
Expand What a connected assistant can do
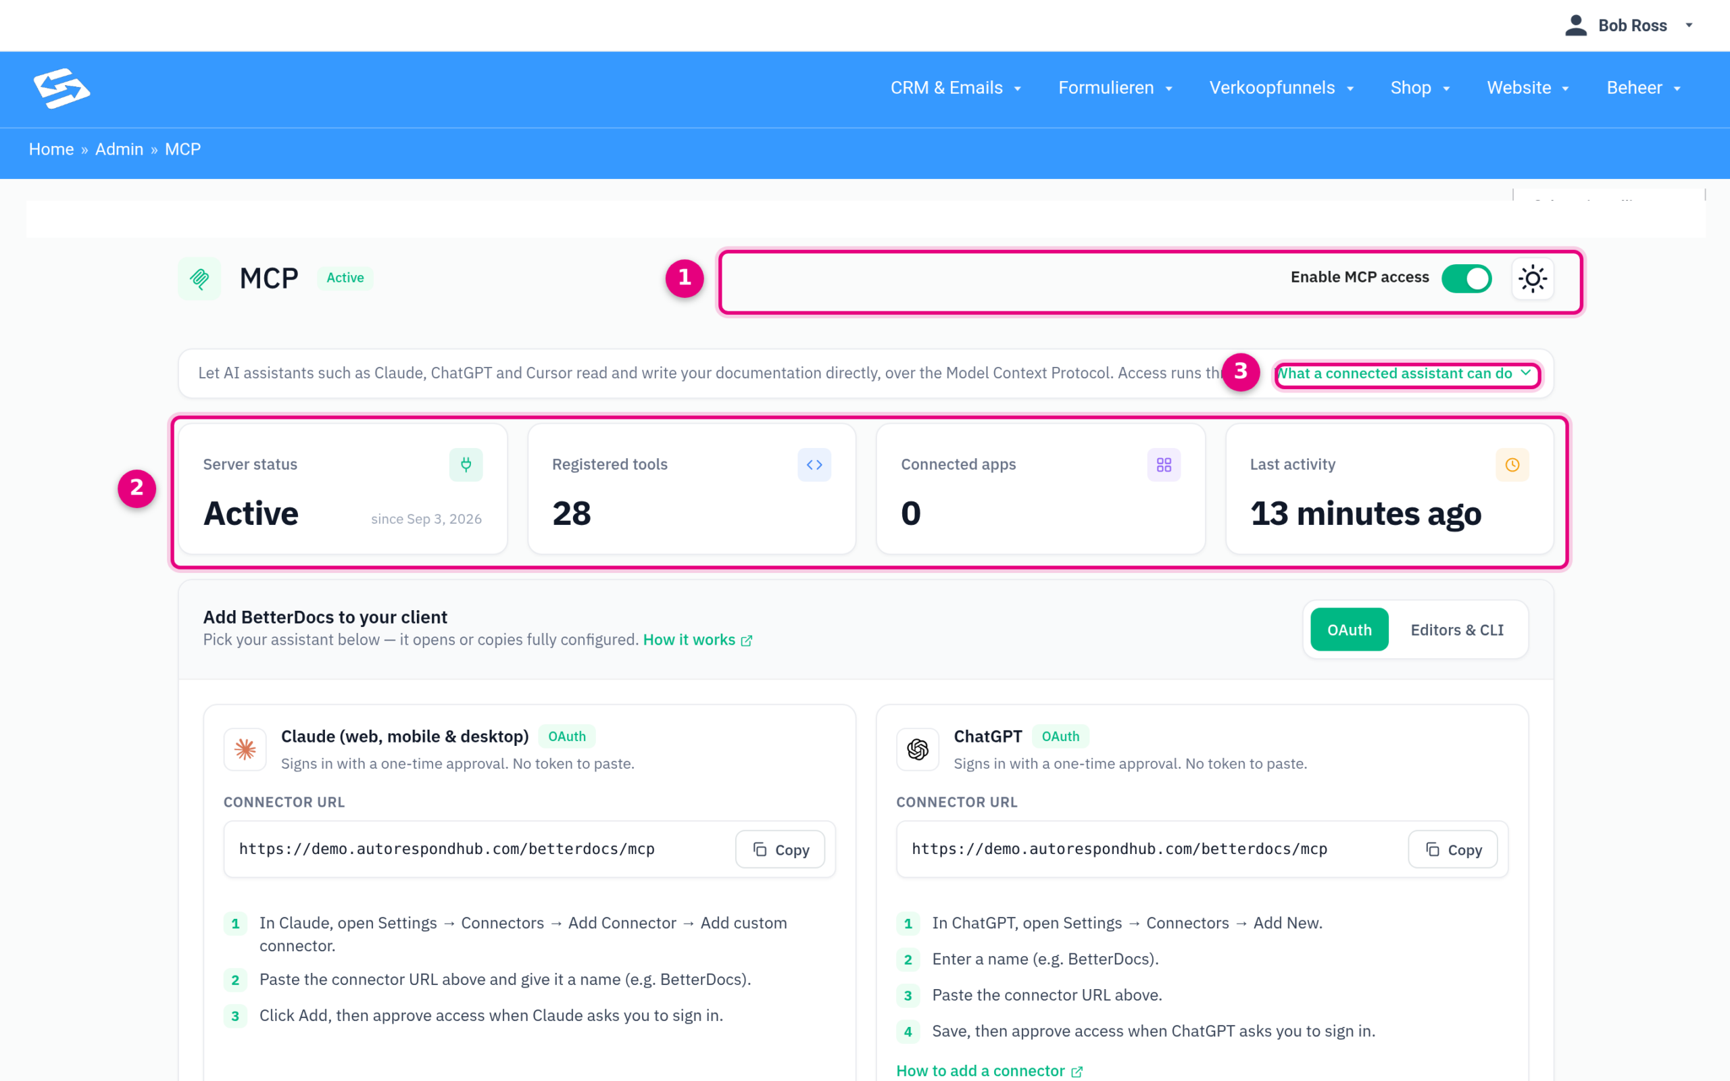1406,373
